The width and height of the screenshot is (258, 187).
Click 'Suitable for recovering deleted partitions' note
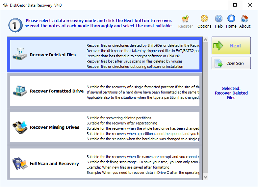[x=119, y=118]
